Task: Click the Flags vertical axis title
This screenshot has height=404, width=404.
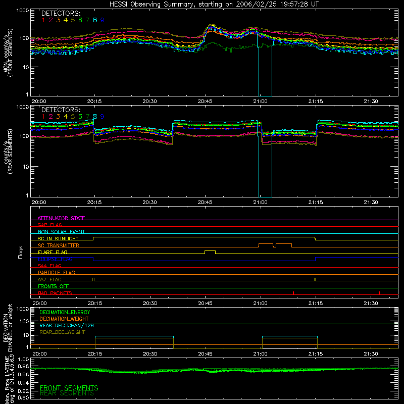Action: [21, 252]
